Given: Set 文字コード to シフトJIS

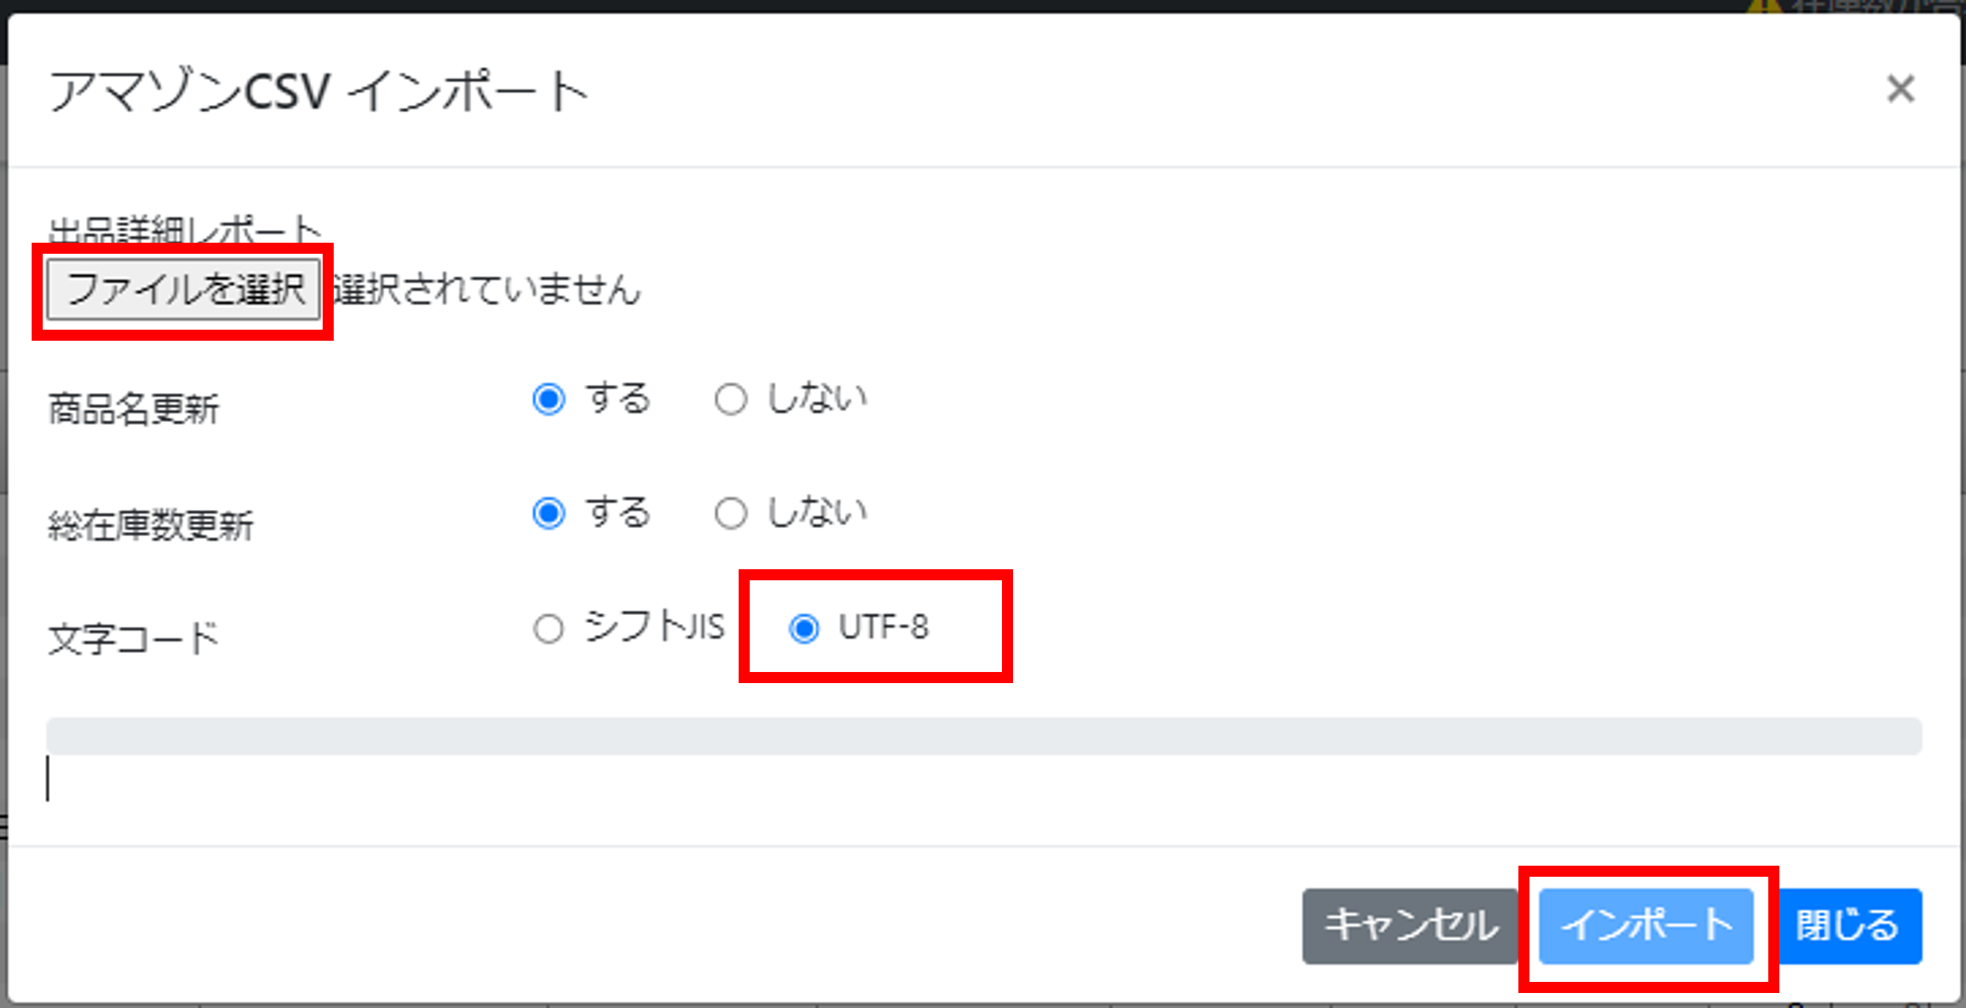Looking at the screenshot, I should [549, 629].
